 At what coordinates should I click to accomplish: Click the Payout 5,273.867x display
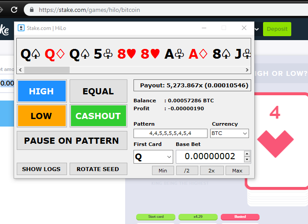[192, 86]
